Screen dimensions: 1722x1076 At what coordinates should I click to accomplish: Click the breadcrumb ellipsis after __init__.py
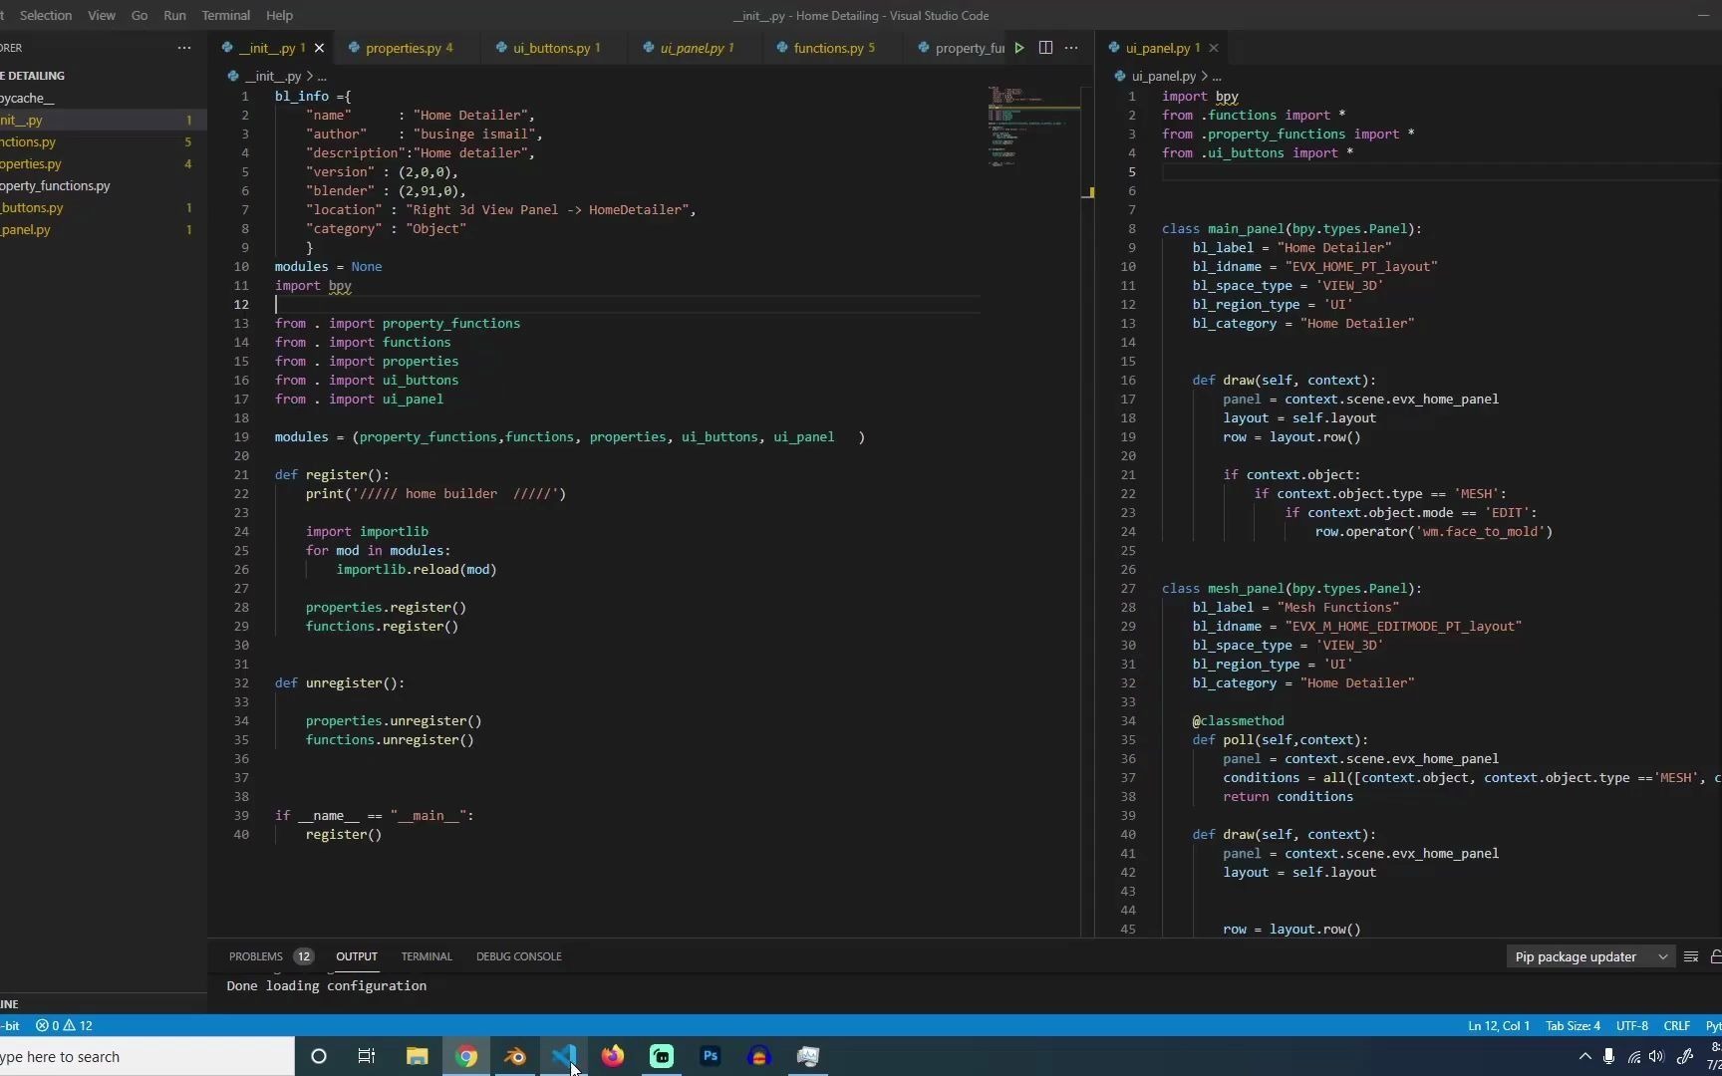(x=319, y=76)
